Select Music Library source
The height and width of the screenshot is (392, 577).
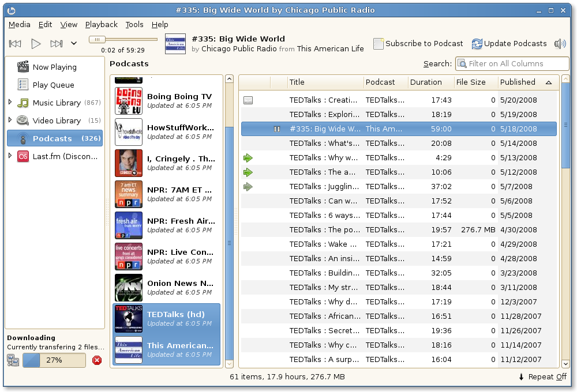click(54, 103)
